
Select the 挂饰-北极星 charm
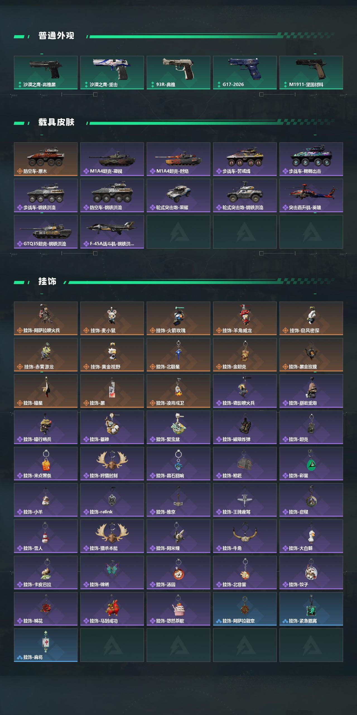click(178, 355)
